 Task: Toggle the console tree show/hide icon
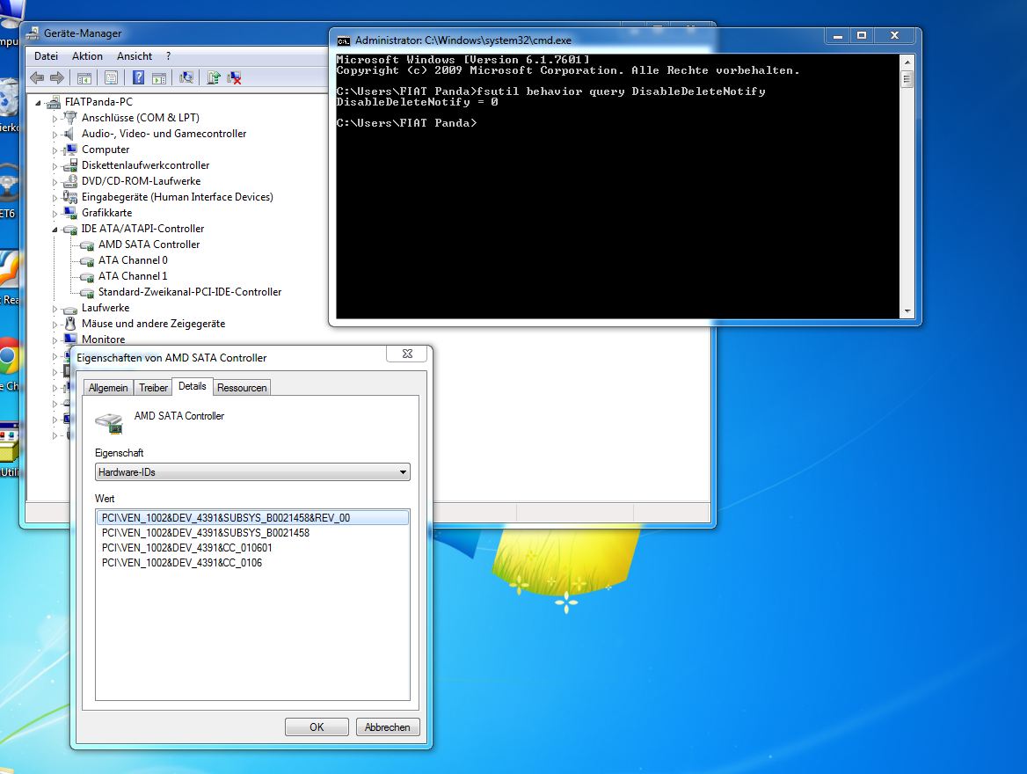(x=84, y=78)
